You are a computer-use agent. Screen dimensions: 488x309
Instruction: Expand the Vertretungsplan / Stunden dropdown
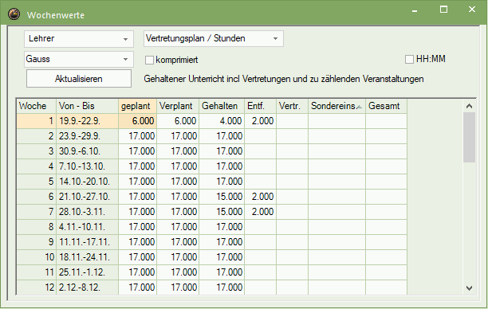(214, 38)
